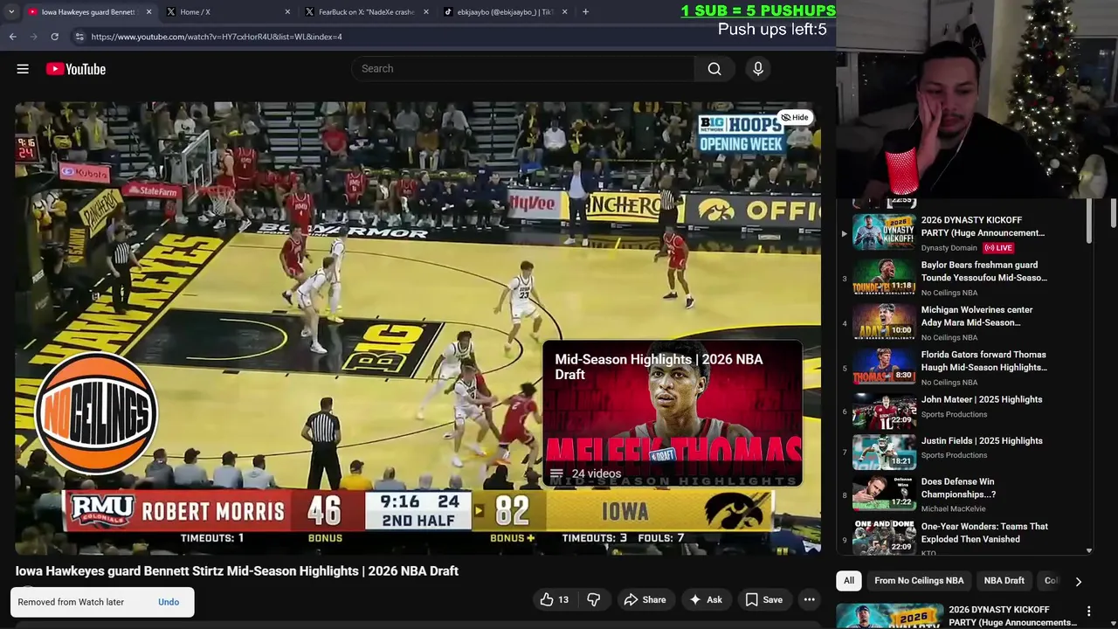Open Does Defense Win Championships video
This screenshot has width=1118, height=629.
(x=964, y=494)
